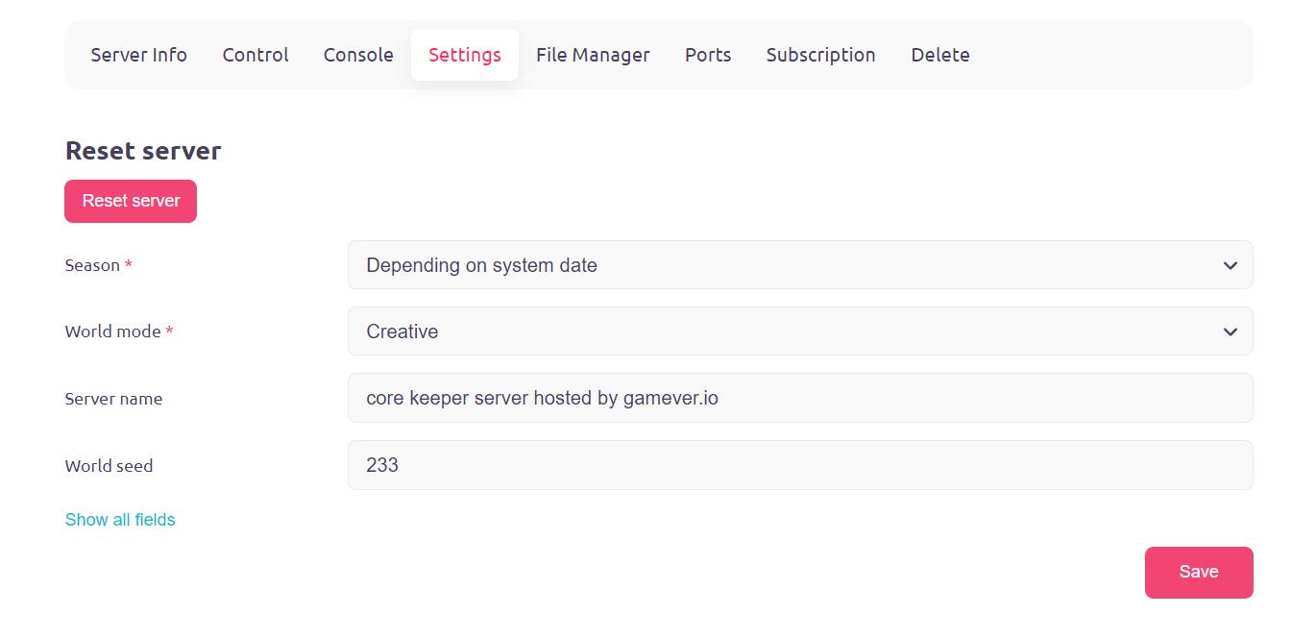Viewport: 1316px width, 639px height.
Task: View the server Console tab
Action: coord(357,55)
